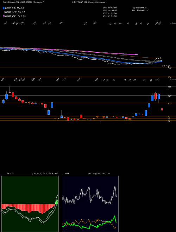176x232 pixels.
Task: Click the magenta DOW PT legend swatch
Action: click(4, 16)
